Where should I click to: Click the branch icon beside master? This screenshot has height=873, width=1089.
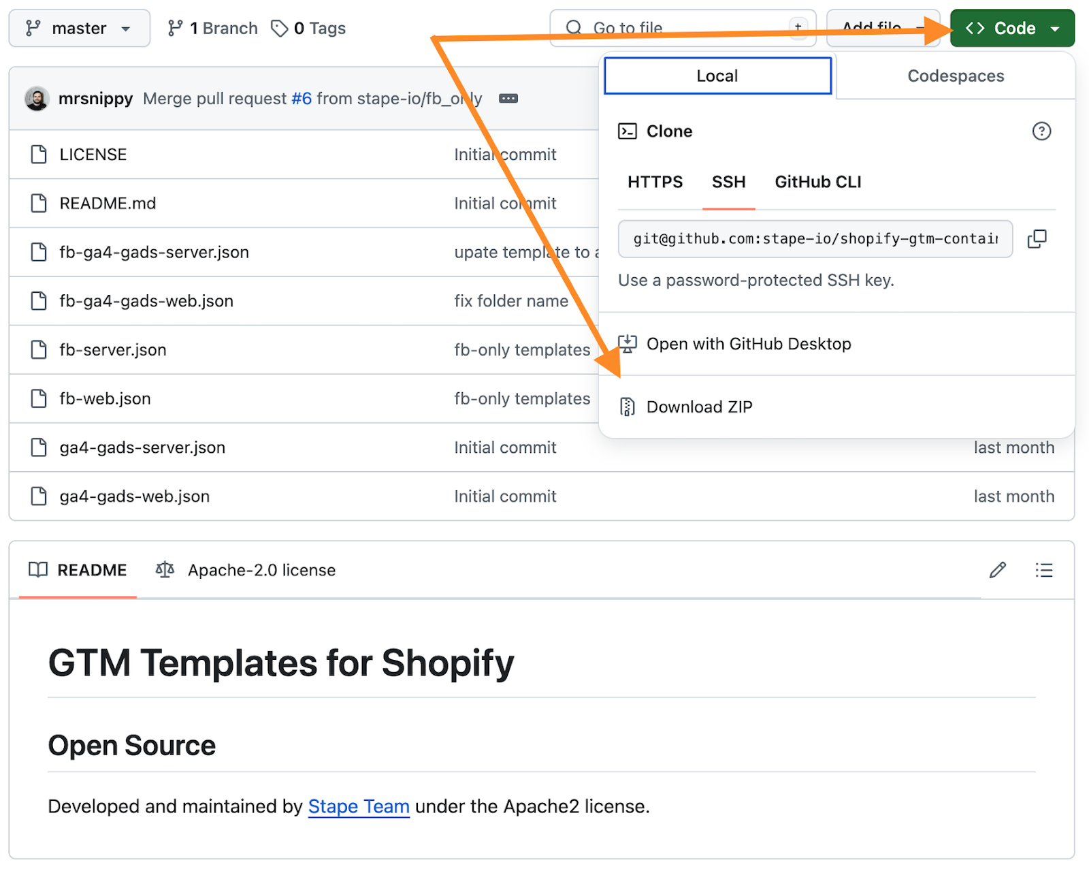(x=33, y=28)
